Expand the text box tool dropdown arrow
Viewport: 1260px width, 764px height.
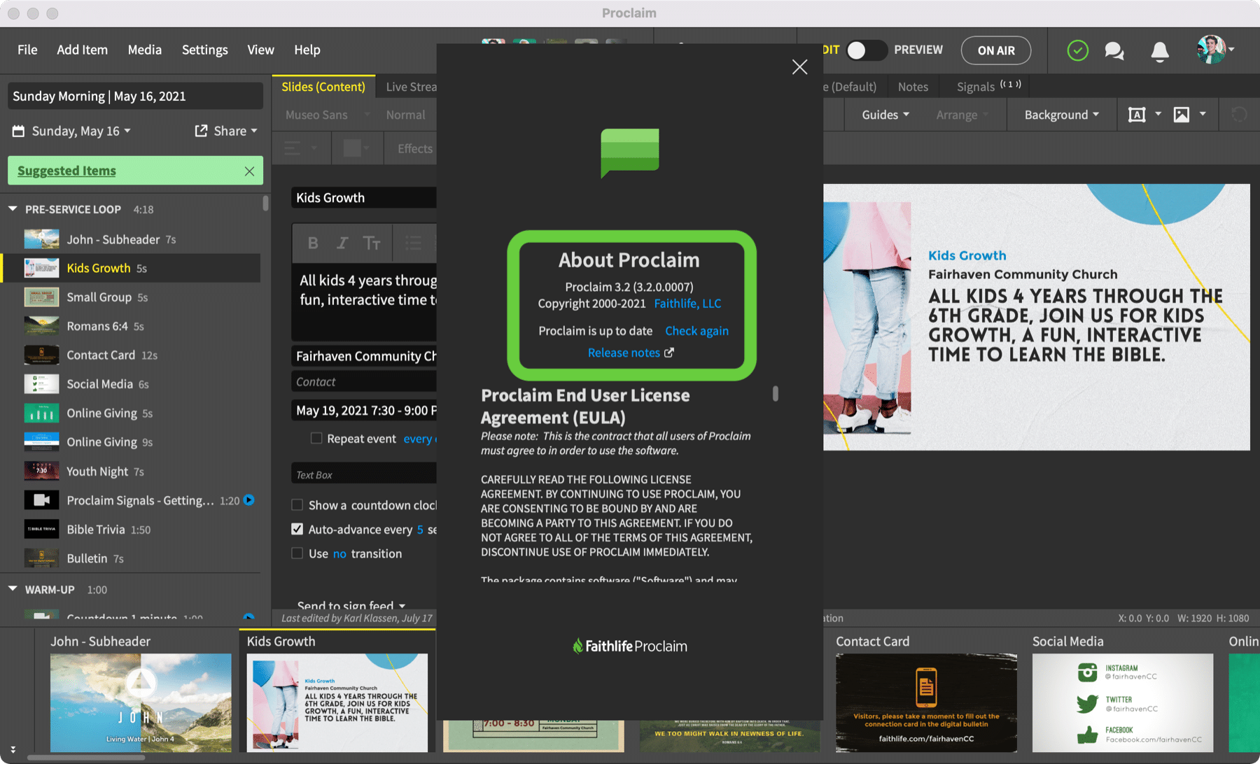[1158, 114]
